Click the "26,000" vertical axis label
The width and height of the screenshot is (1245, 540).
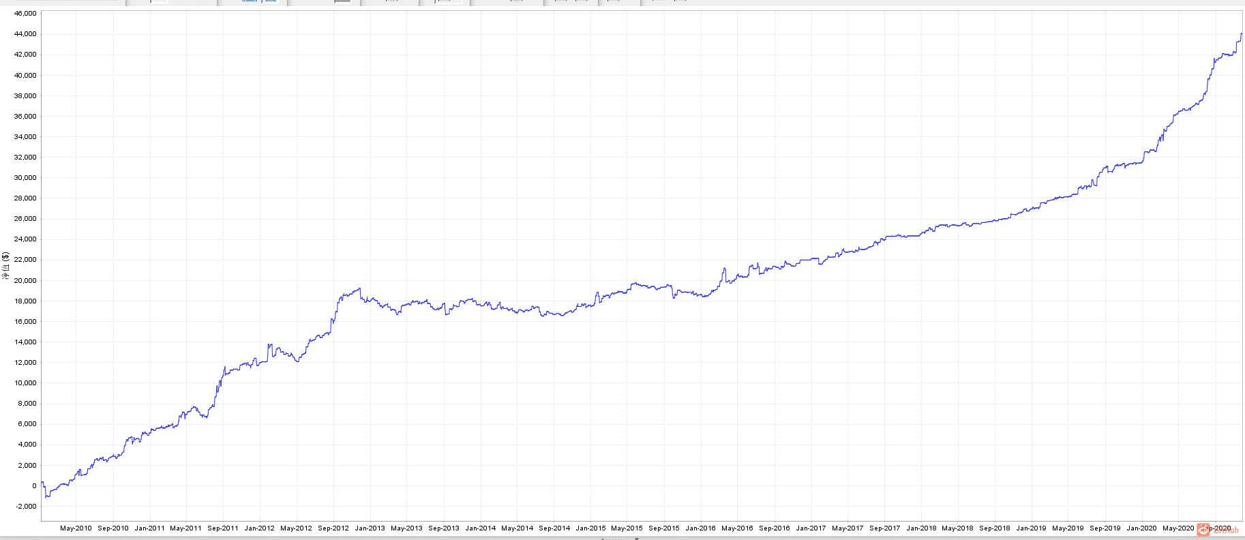click(25, 219)
